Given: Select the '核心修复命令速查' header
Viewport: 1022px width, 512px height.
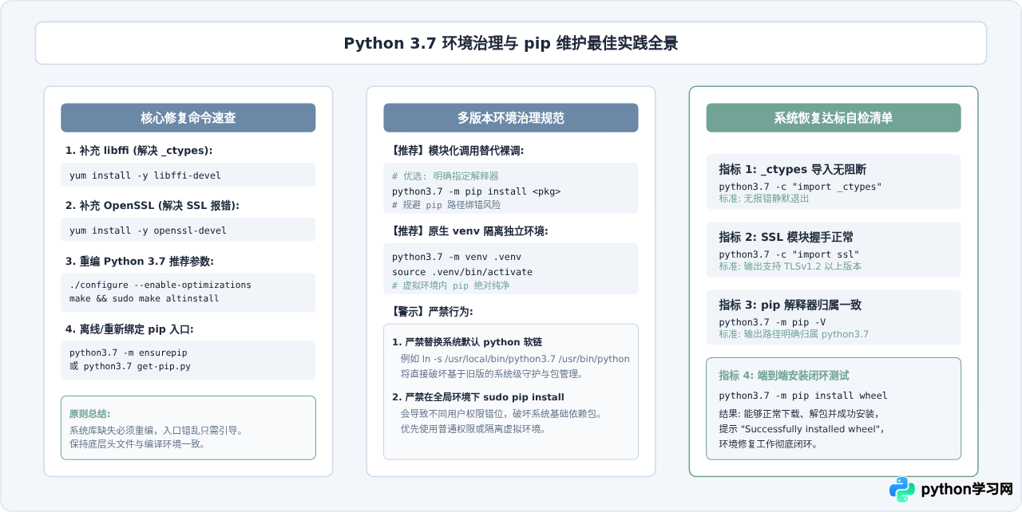Looking at the screenshot, I should tap(188, 118).
